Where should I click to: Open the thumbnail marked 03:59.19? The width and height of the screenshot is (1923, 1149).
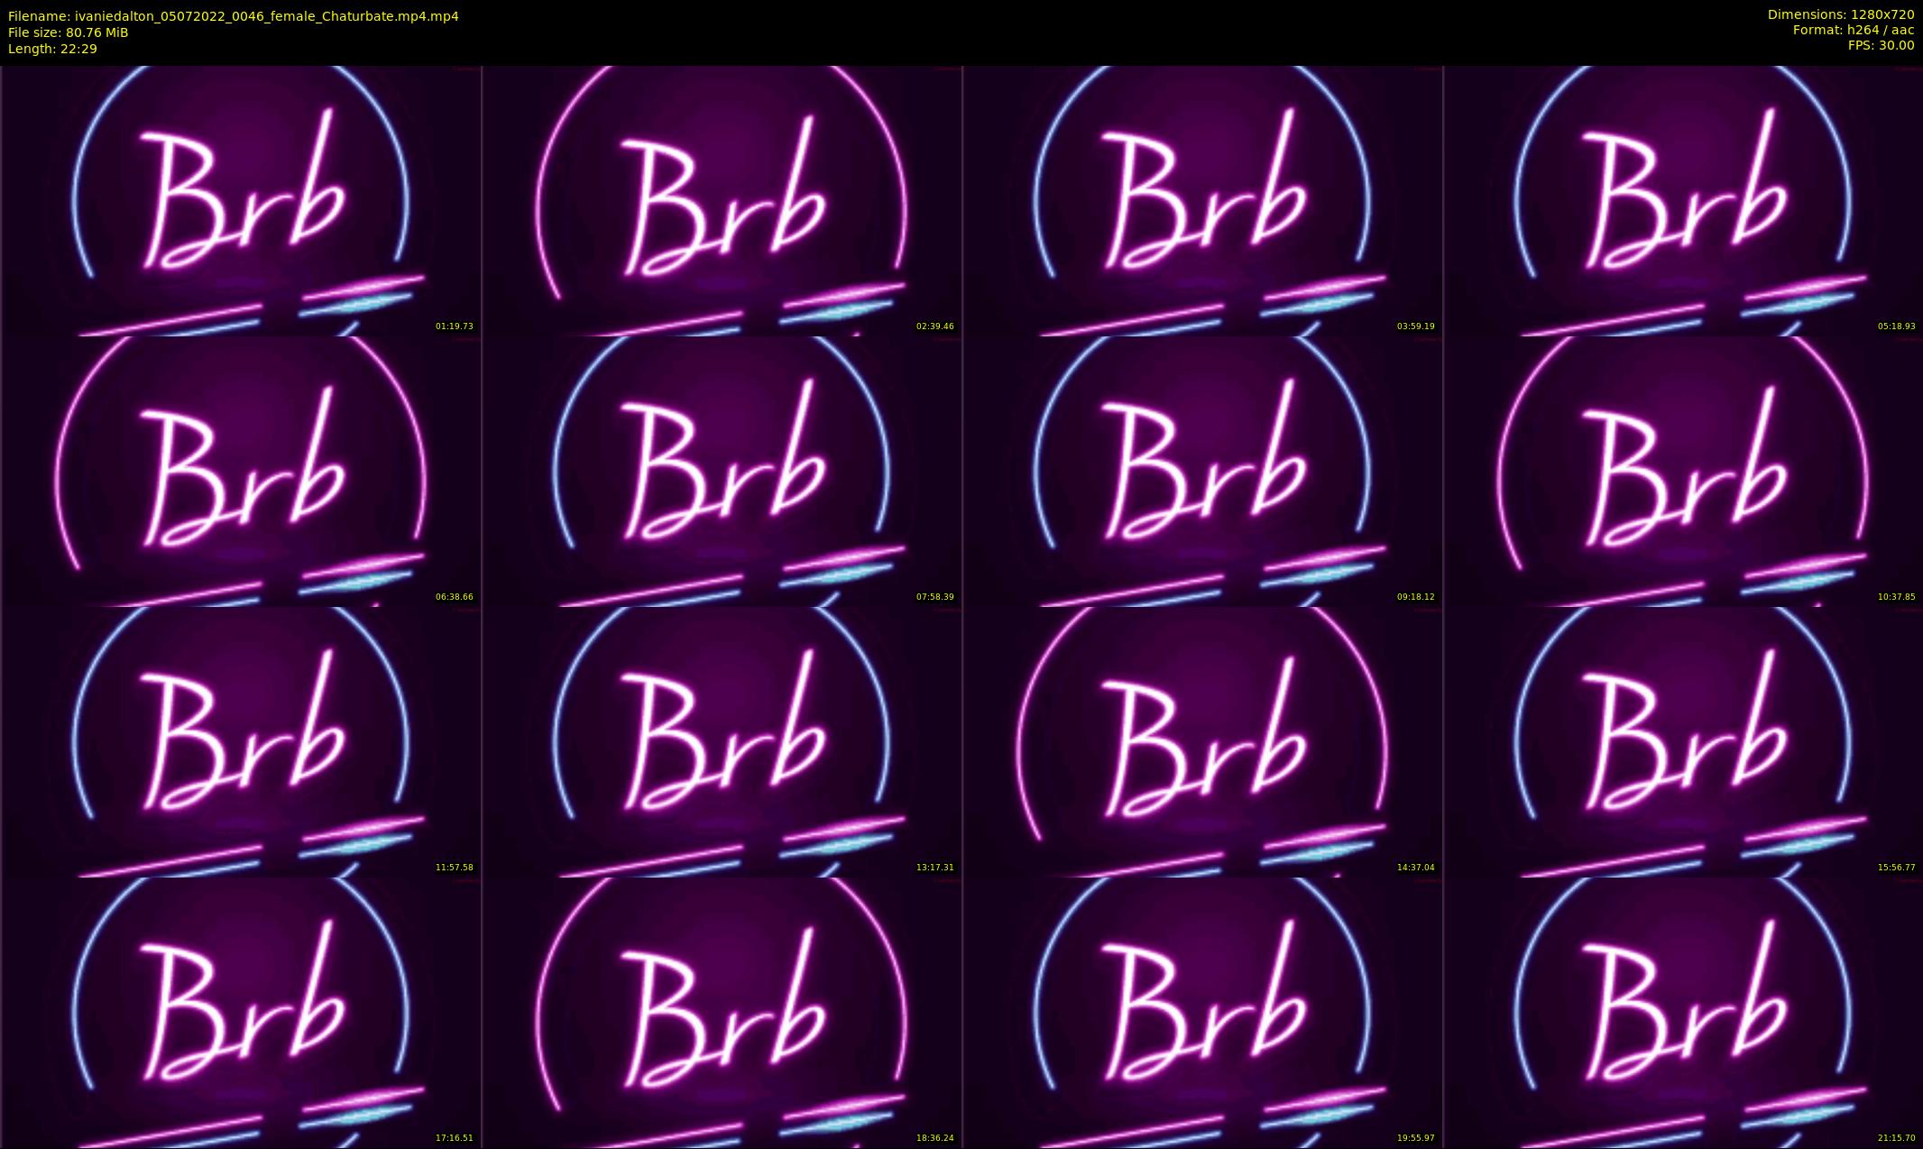1202,200
